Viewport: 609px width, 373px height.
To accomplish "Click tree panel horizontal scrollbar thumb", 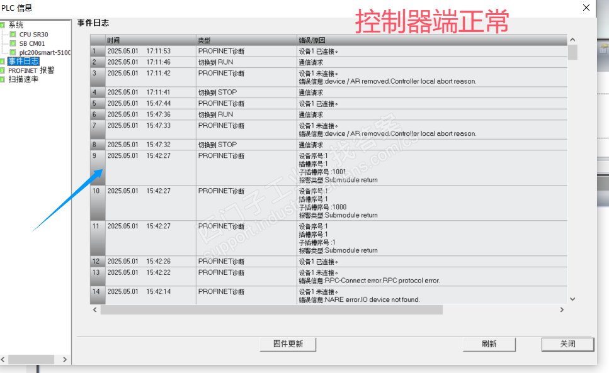I will (31, 360).
